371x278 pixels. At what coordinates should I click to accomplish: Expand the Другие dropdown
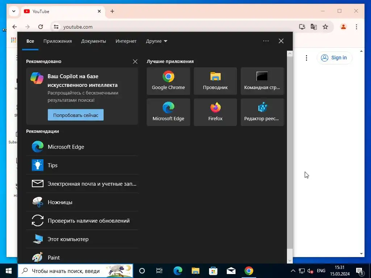(157, 41)
